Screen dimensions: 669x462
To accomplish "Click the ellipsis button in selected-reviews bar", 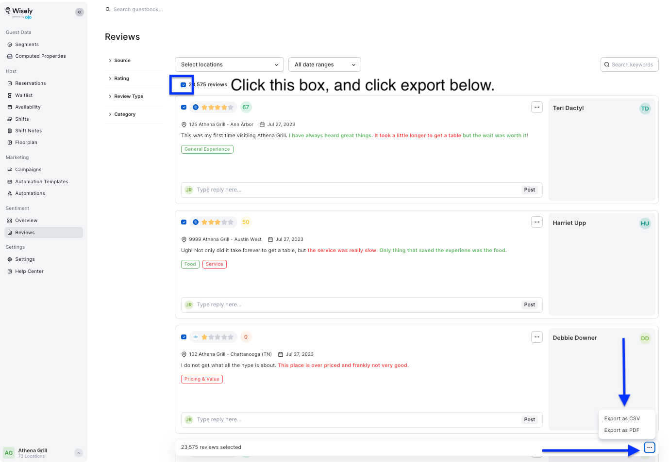I will (x=650, y=447).
